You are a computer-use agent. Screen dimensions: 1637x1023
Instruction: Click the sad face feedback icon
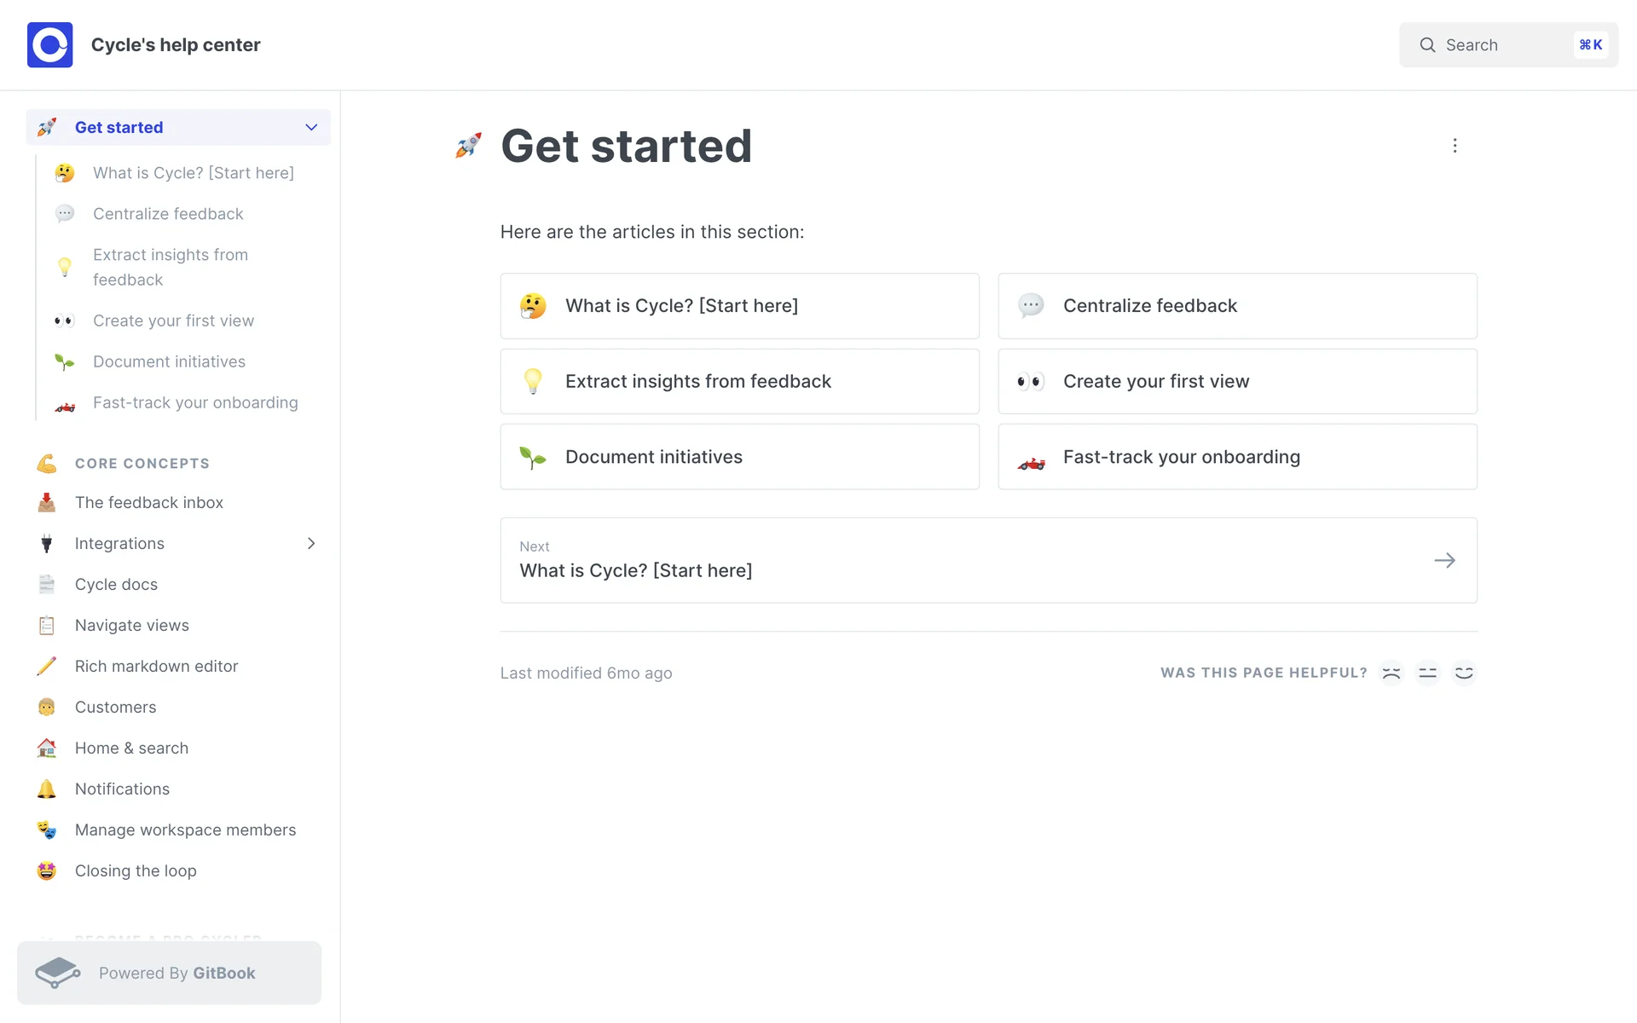[x=1391, y=673]
